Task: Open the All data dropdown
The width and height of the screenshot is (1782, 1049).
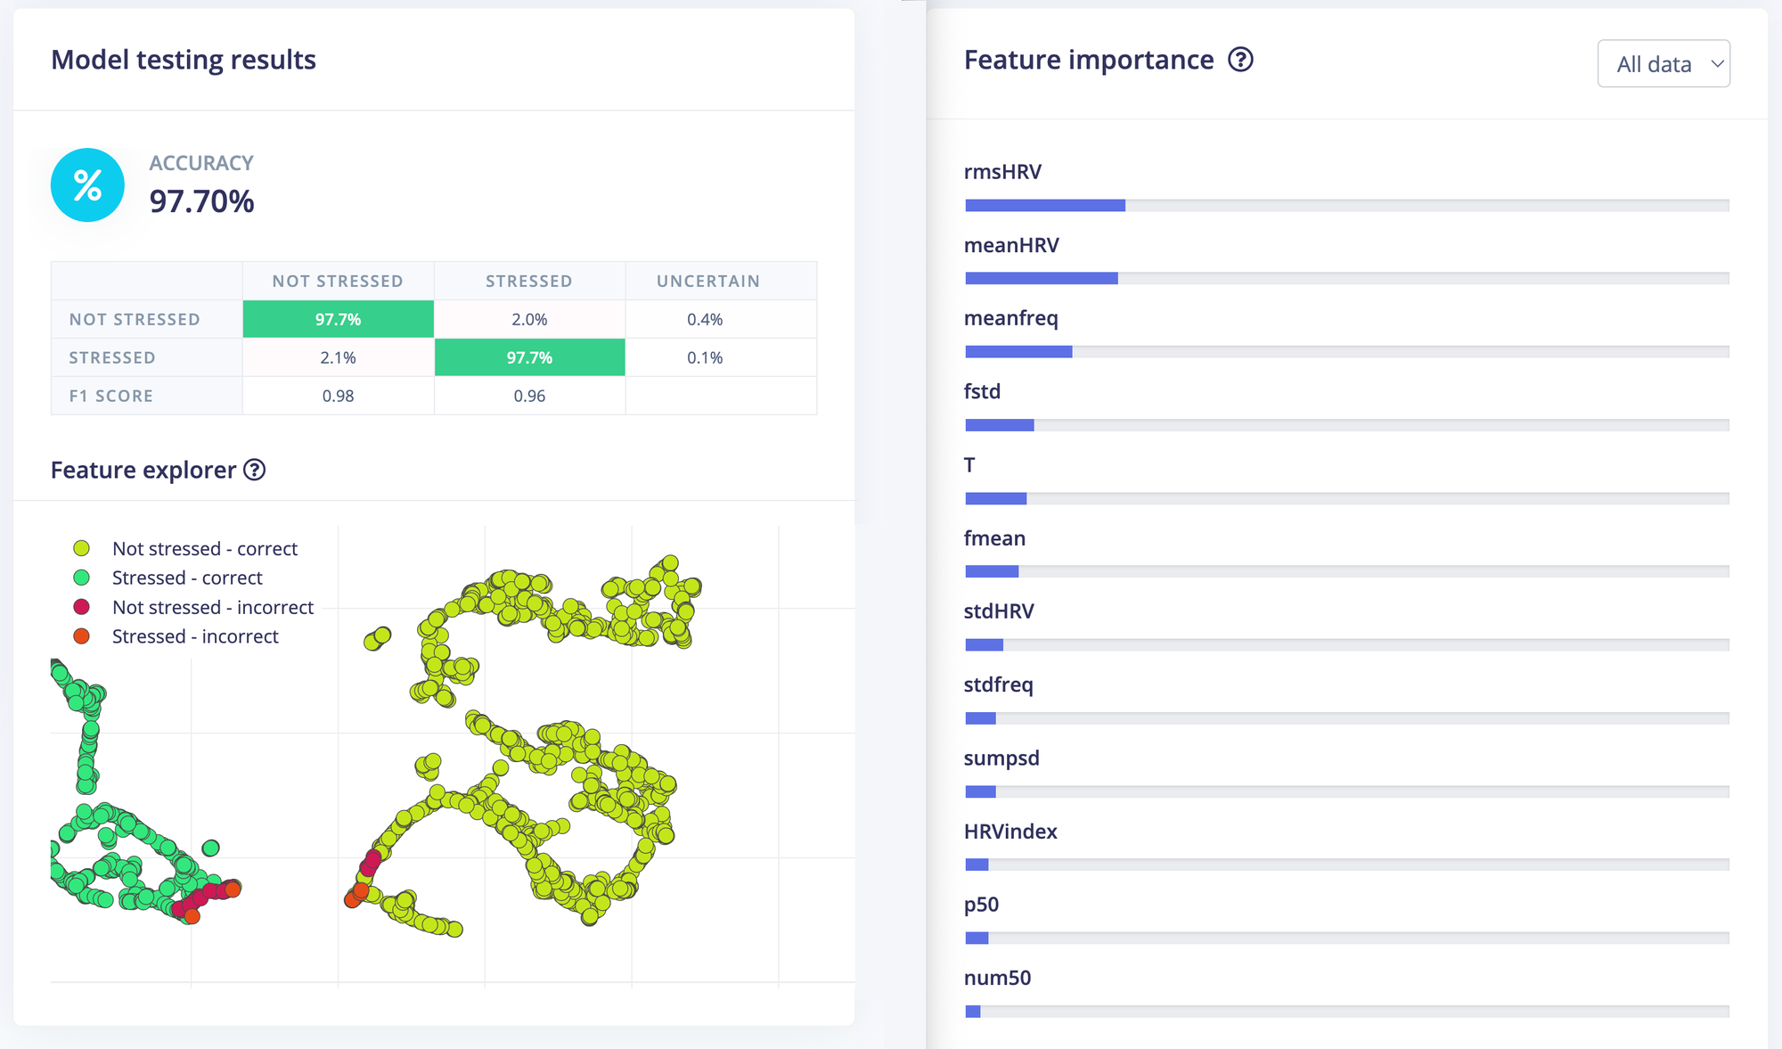Action: click(x=1663, y=64)
